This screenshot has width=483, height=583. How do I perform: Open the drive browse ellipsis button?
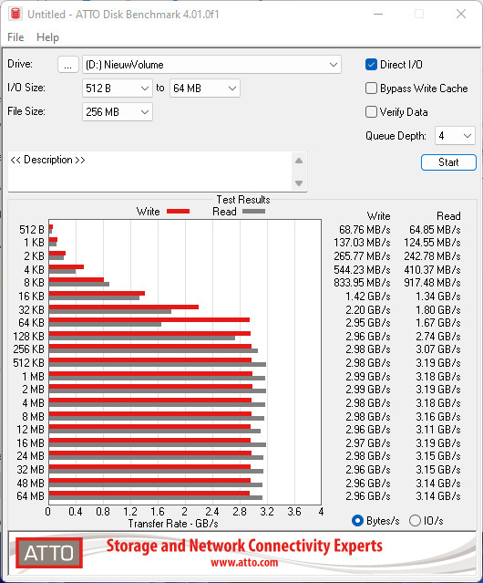tap(68, 65)
